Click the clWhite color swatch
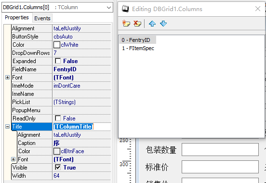The height and width of the screenshot is (183, 266). coord(57,45)
